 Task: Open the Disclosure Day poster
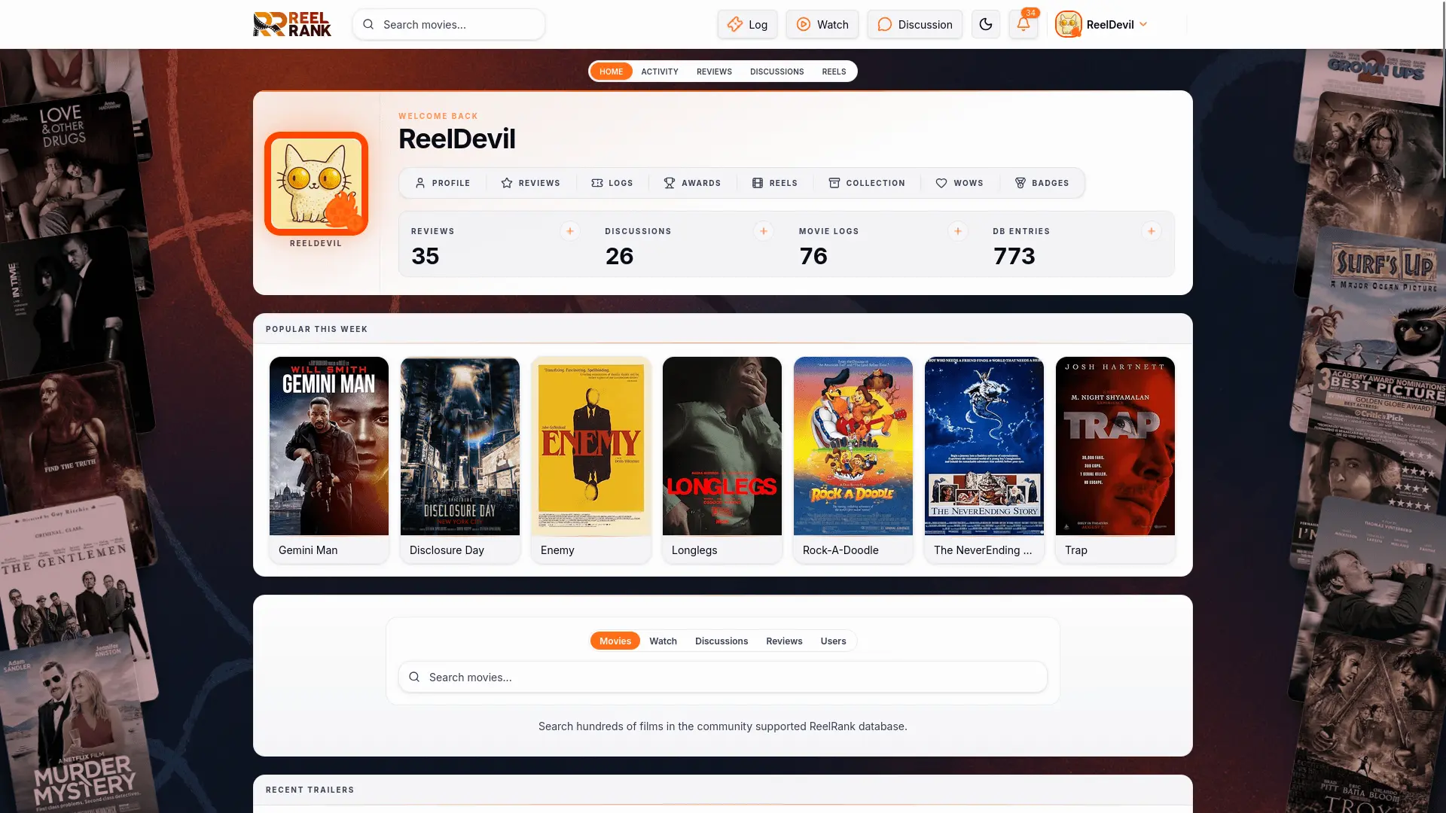point(460,446)
